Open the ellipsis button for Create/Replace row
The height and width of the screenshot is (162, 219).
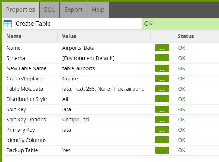(162, 79)
